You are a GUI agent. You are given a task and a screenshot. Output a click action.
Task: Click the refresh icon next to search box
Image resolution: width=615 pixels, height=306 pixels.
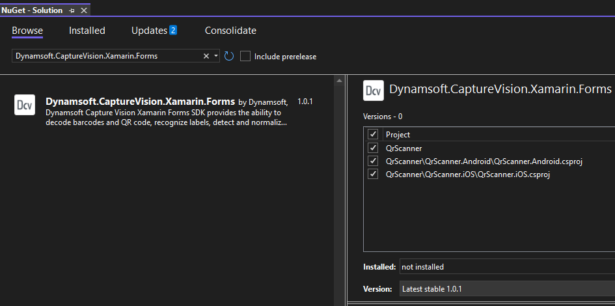point(229,57)
